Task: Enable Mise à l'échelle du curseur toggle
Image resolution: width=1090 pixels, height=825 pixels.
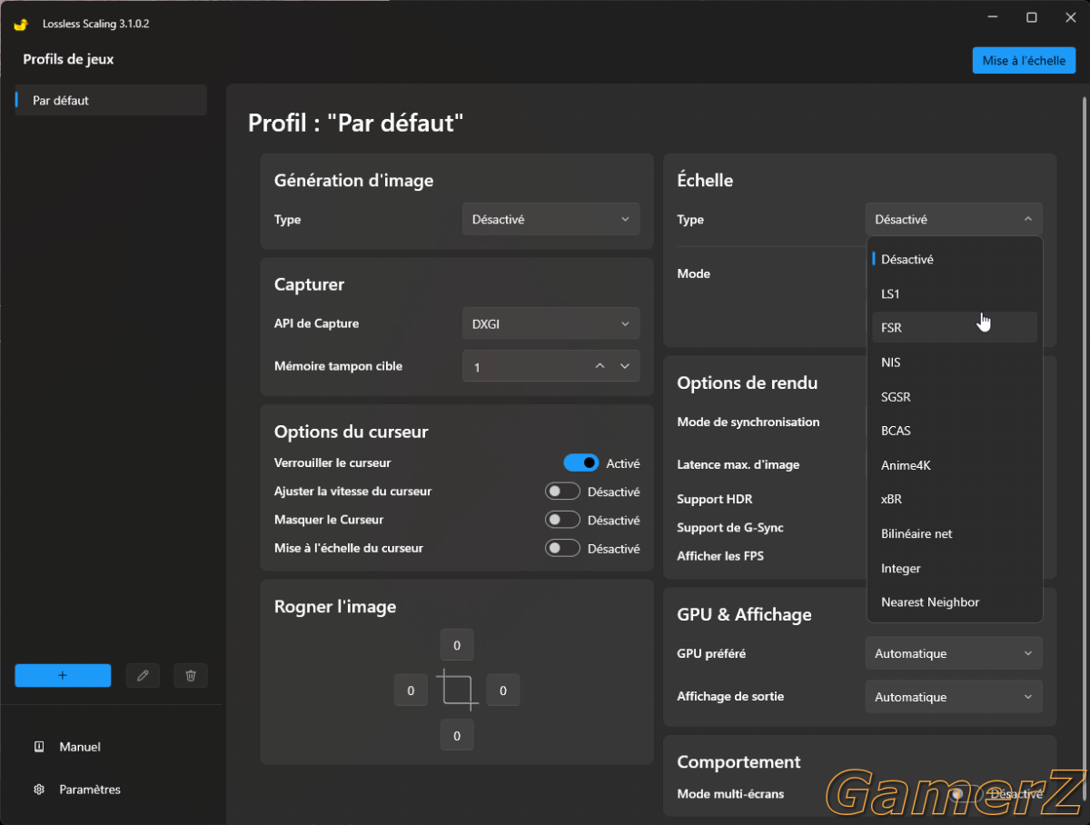Action: [x=562, y=548]
